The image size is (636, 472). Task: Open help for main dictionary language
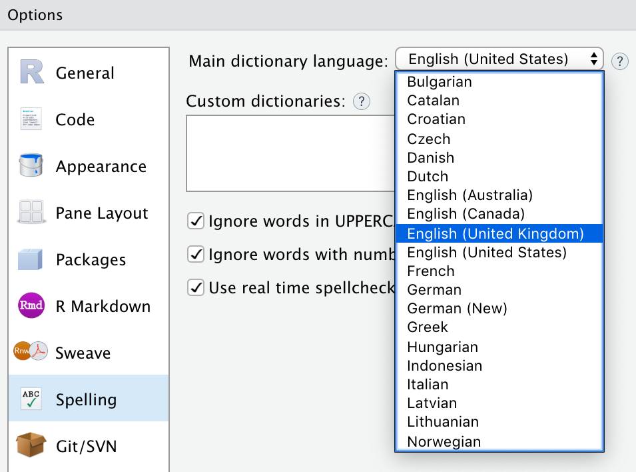click(619, 61)
